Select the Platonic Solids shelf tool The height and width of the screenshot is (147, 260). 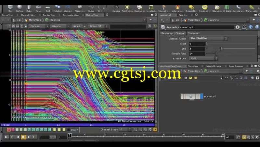point(80,8)
